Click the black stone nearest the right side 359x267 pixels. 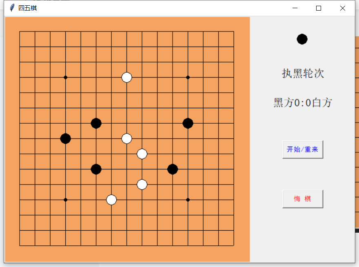(188, 123)
